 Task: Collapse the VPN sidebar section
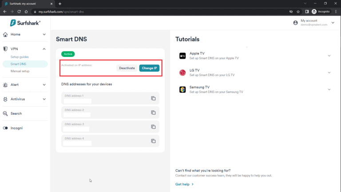tap(44, 49)
